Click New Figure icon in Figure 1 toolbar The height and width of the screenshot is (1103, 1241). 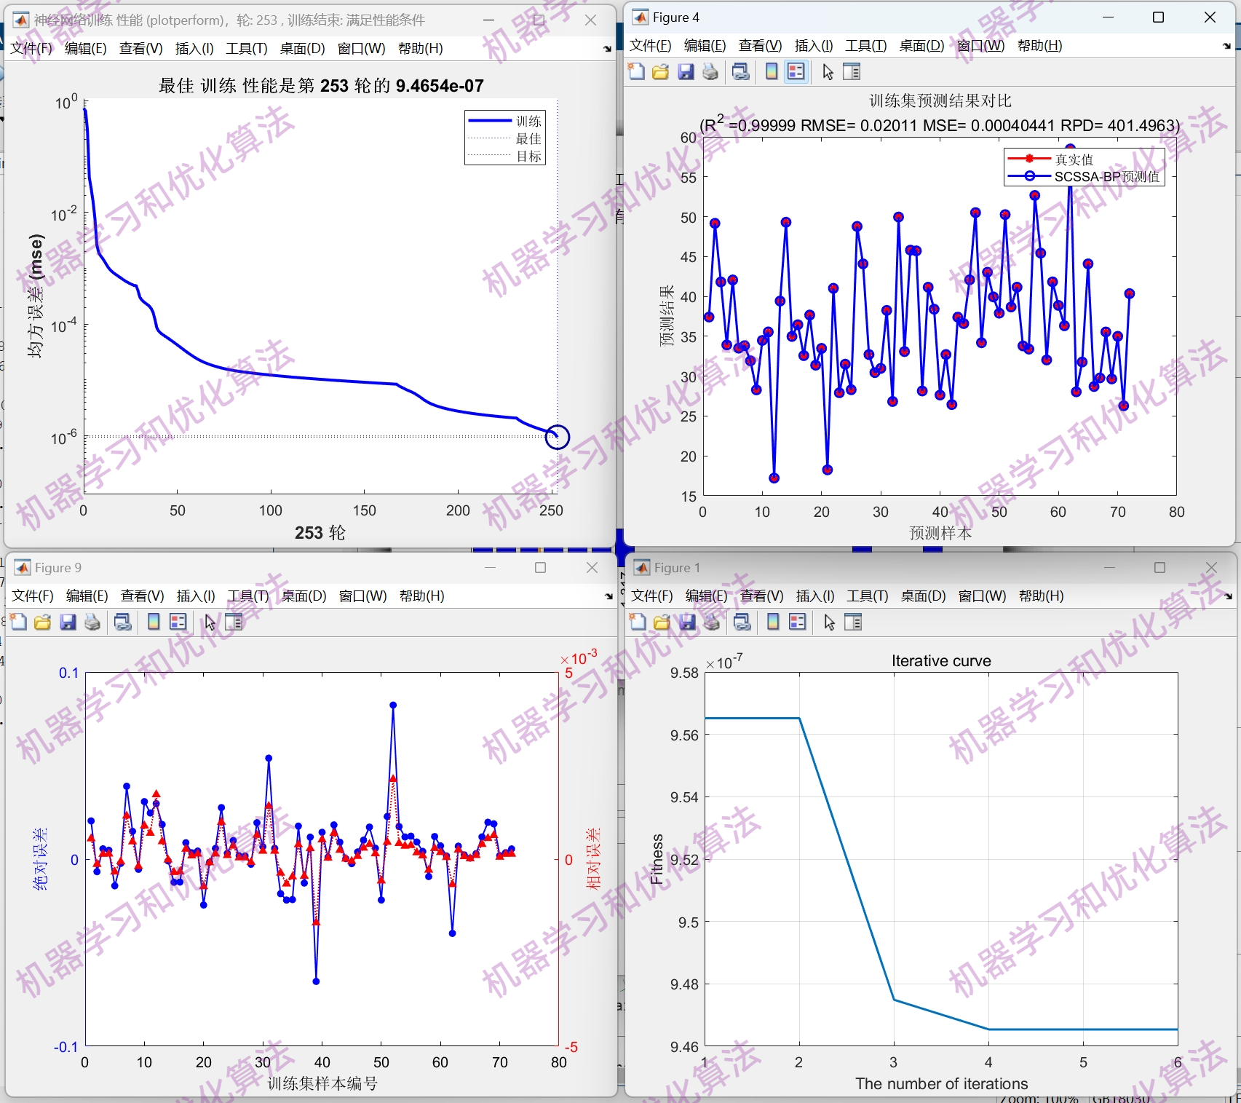point(638,622)
